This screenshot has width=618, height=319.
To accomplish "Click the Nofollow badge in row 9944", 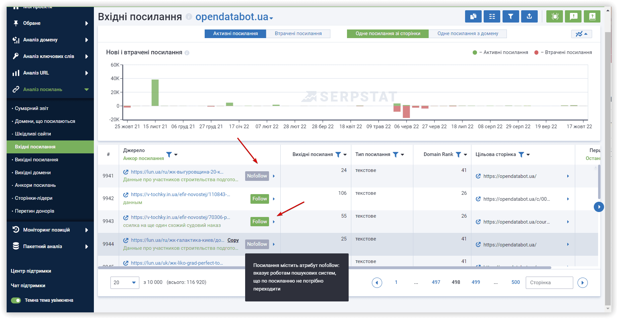I will pos(257,244).
